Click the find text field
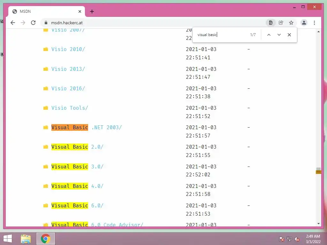 222,35
